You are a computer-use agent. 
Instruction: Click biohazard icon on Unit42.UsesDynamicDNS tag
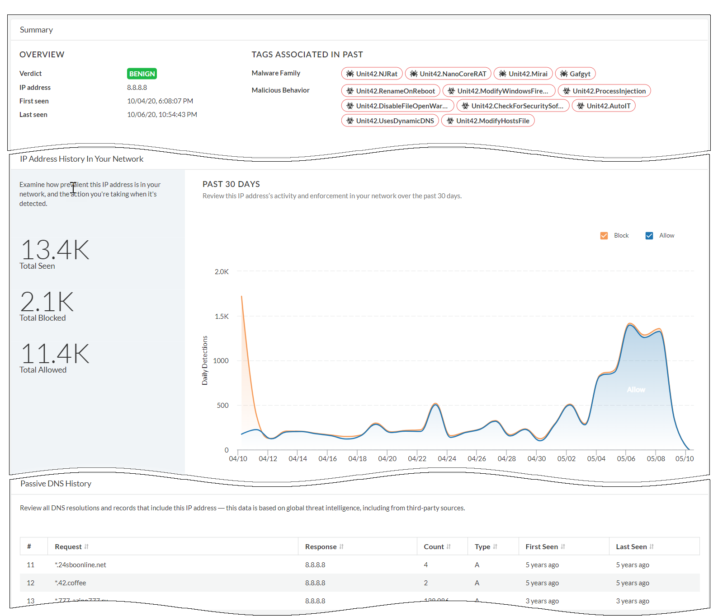350,121
